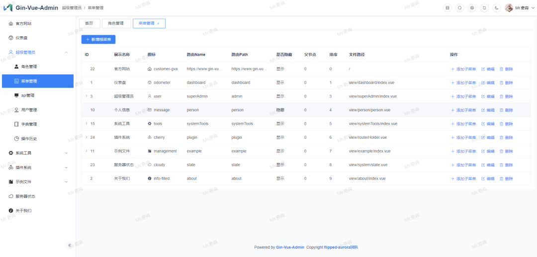Expand the 系统工具 row in table
The width and height of the screenshot is (537, 257).
coord(86,123)
